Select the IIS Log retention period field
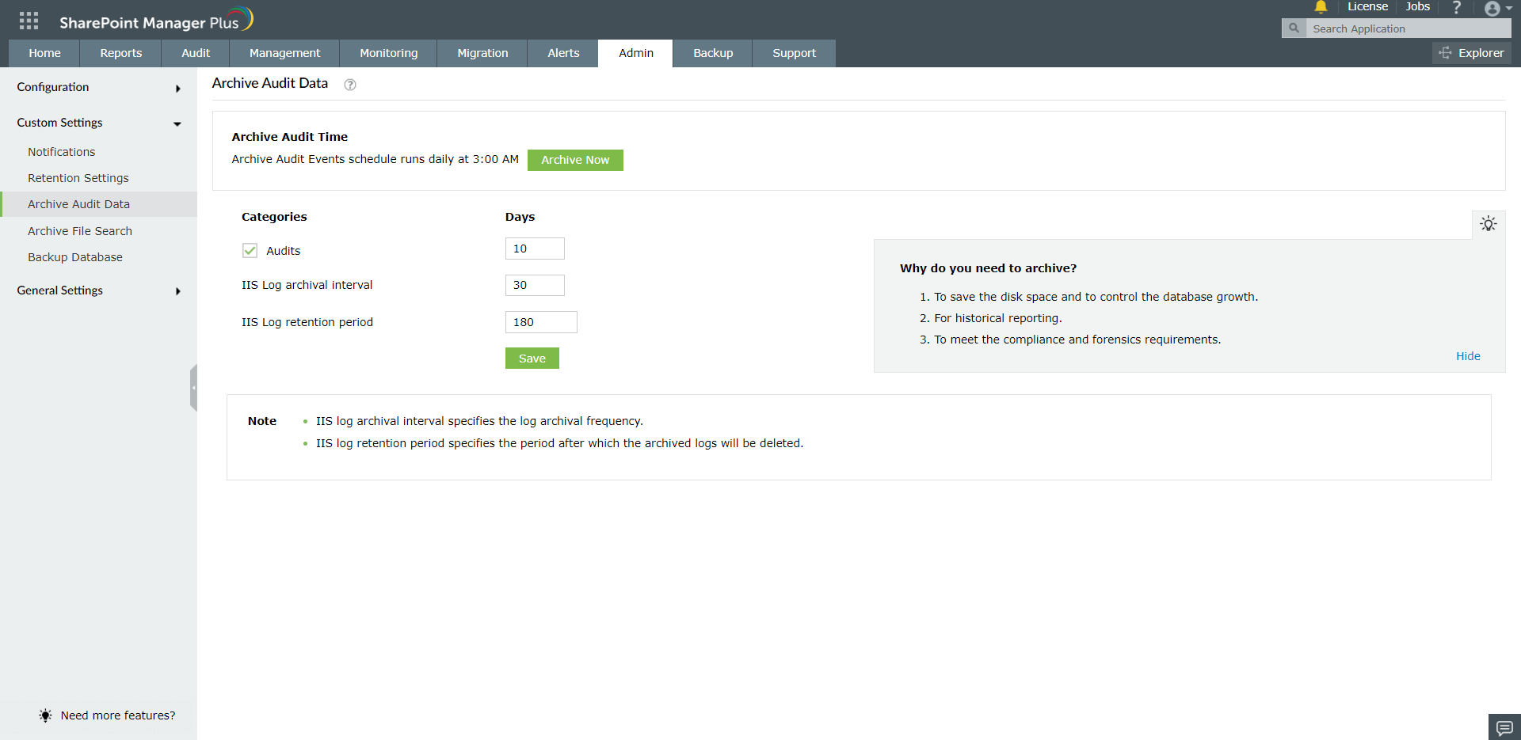This screenshot has height=740, width=1521. 541,322
